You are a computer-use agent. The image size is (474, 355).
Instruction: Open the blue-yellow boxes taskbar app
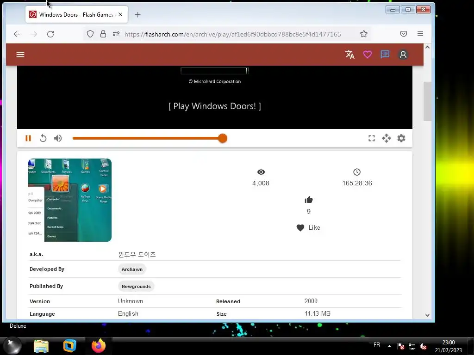[69, 346]
